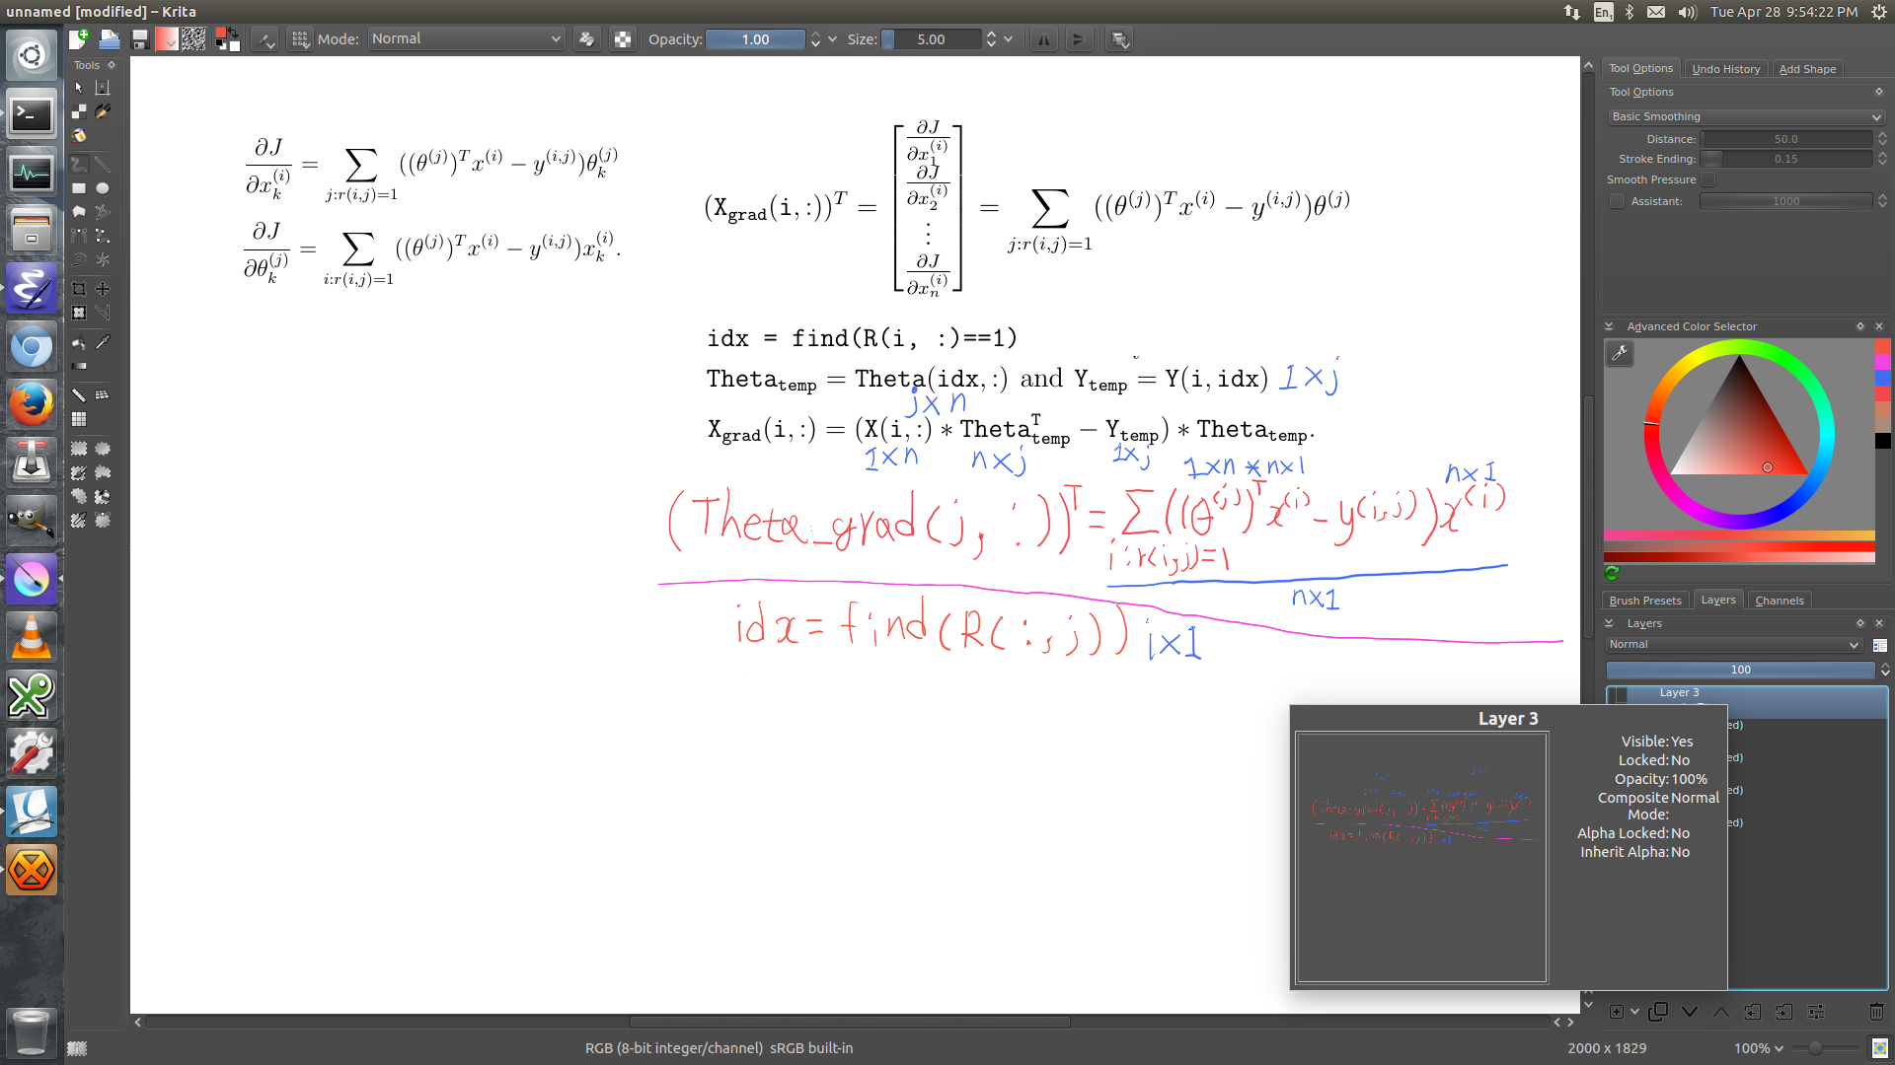Collapse the Layers docker
Screen dimensions: 1895x1065
(x=1609, y=623)
